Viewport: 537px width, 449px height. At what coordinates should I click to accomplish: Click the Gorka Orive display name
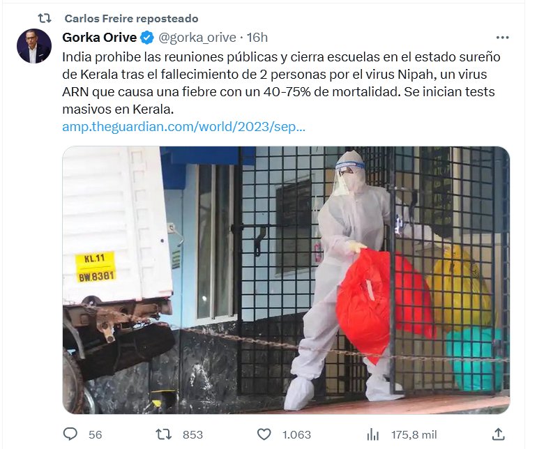pyautogui.click(x=100, y=38)
